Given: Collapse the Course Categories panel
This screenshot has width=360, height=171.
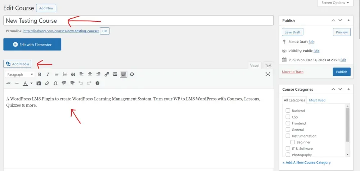Looking at the screenshot, I should click(x=348, y=89).
